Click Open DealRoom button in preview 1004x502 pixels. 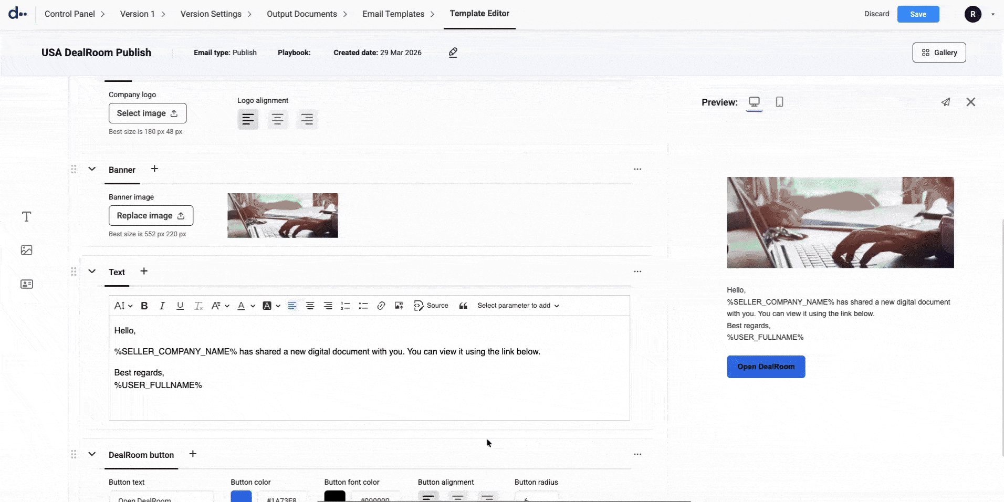pyautogui.click(x=766, y=367)
